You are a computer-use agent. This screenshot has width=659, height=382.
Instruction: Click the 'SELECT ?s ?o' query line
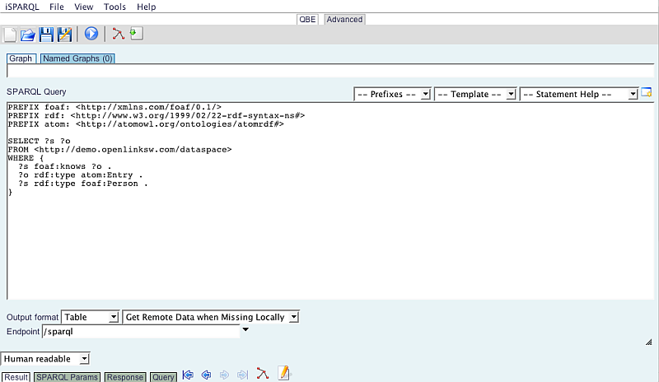pos(39,142)
